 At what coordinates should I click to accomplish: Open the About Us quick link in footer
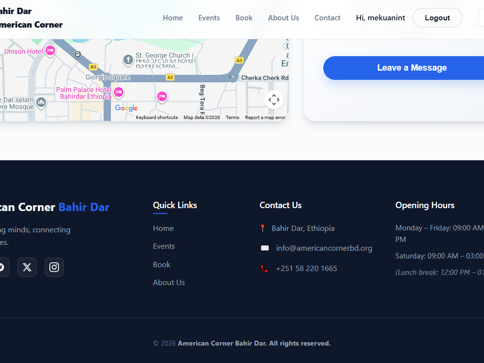coord(169,283)
